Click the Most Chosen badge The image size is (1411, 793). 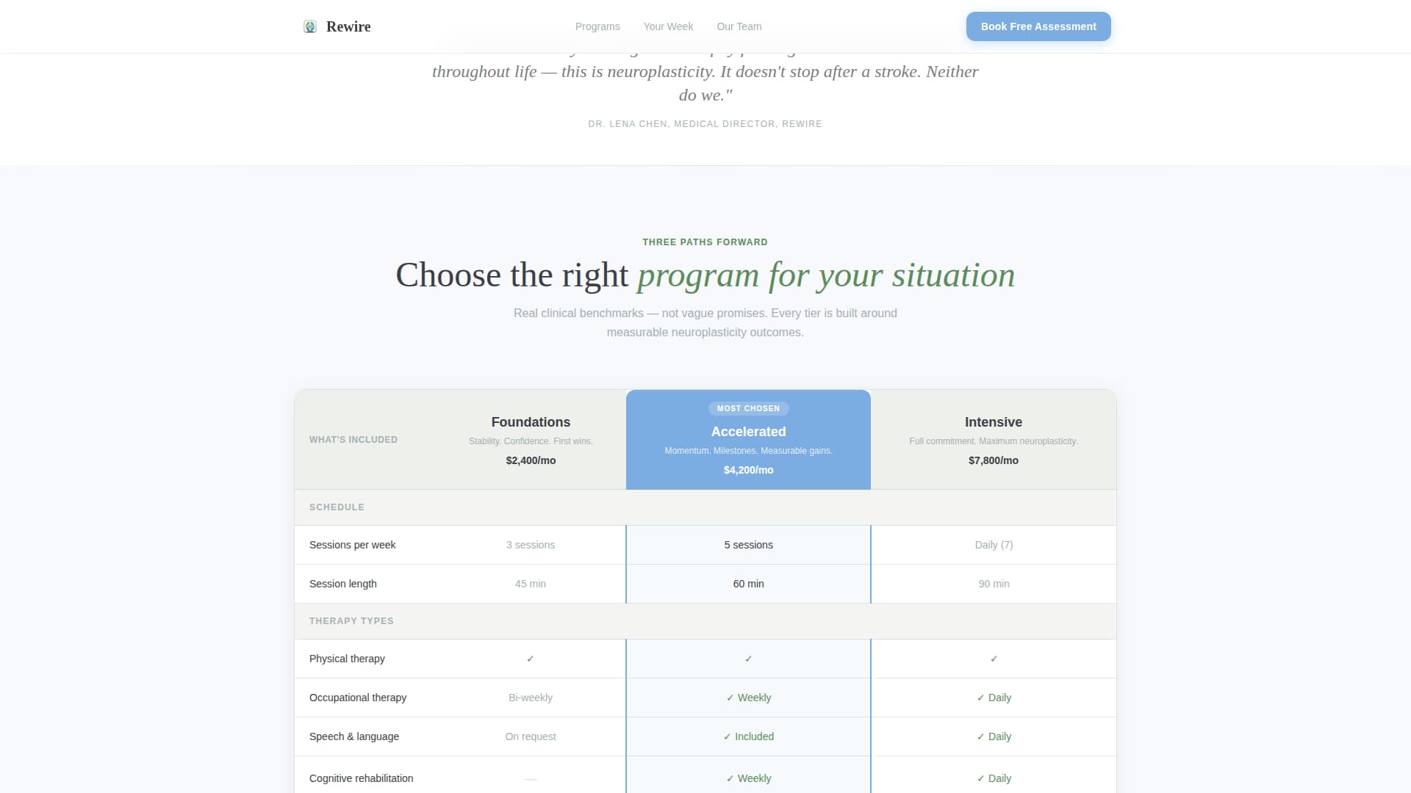pyautogui.click(x=748, y=408)
